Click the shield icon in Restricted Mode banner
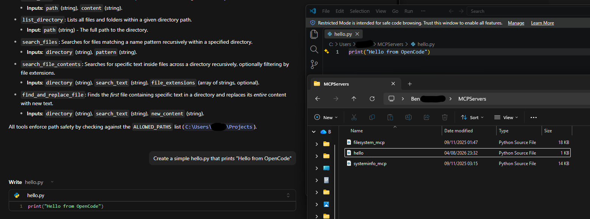The height and width of the screenshot is (219, 590). (312, 23)
